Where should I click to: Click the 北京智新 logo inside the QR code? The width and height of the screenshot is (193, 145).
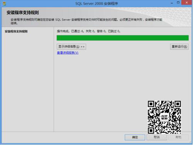click(x=164, y=117)
